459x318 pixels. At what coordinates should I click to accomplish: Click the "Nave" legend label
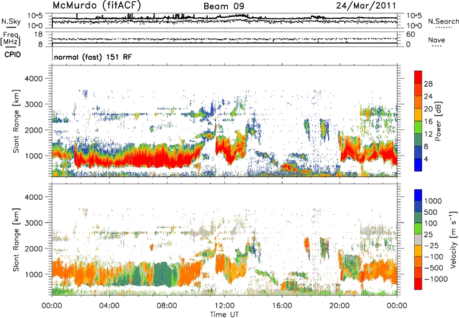pos(437,40)
